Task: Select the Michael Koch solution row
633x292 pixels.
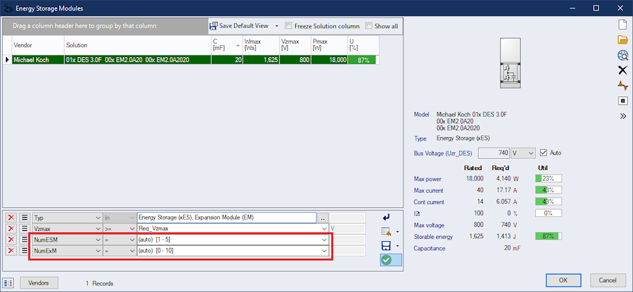Action: click(131, 60)
